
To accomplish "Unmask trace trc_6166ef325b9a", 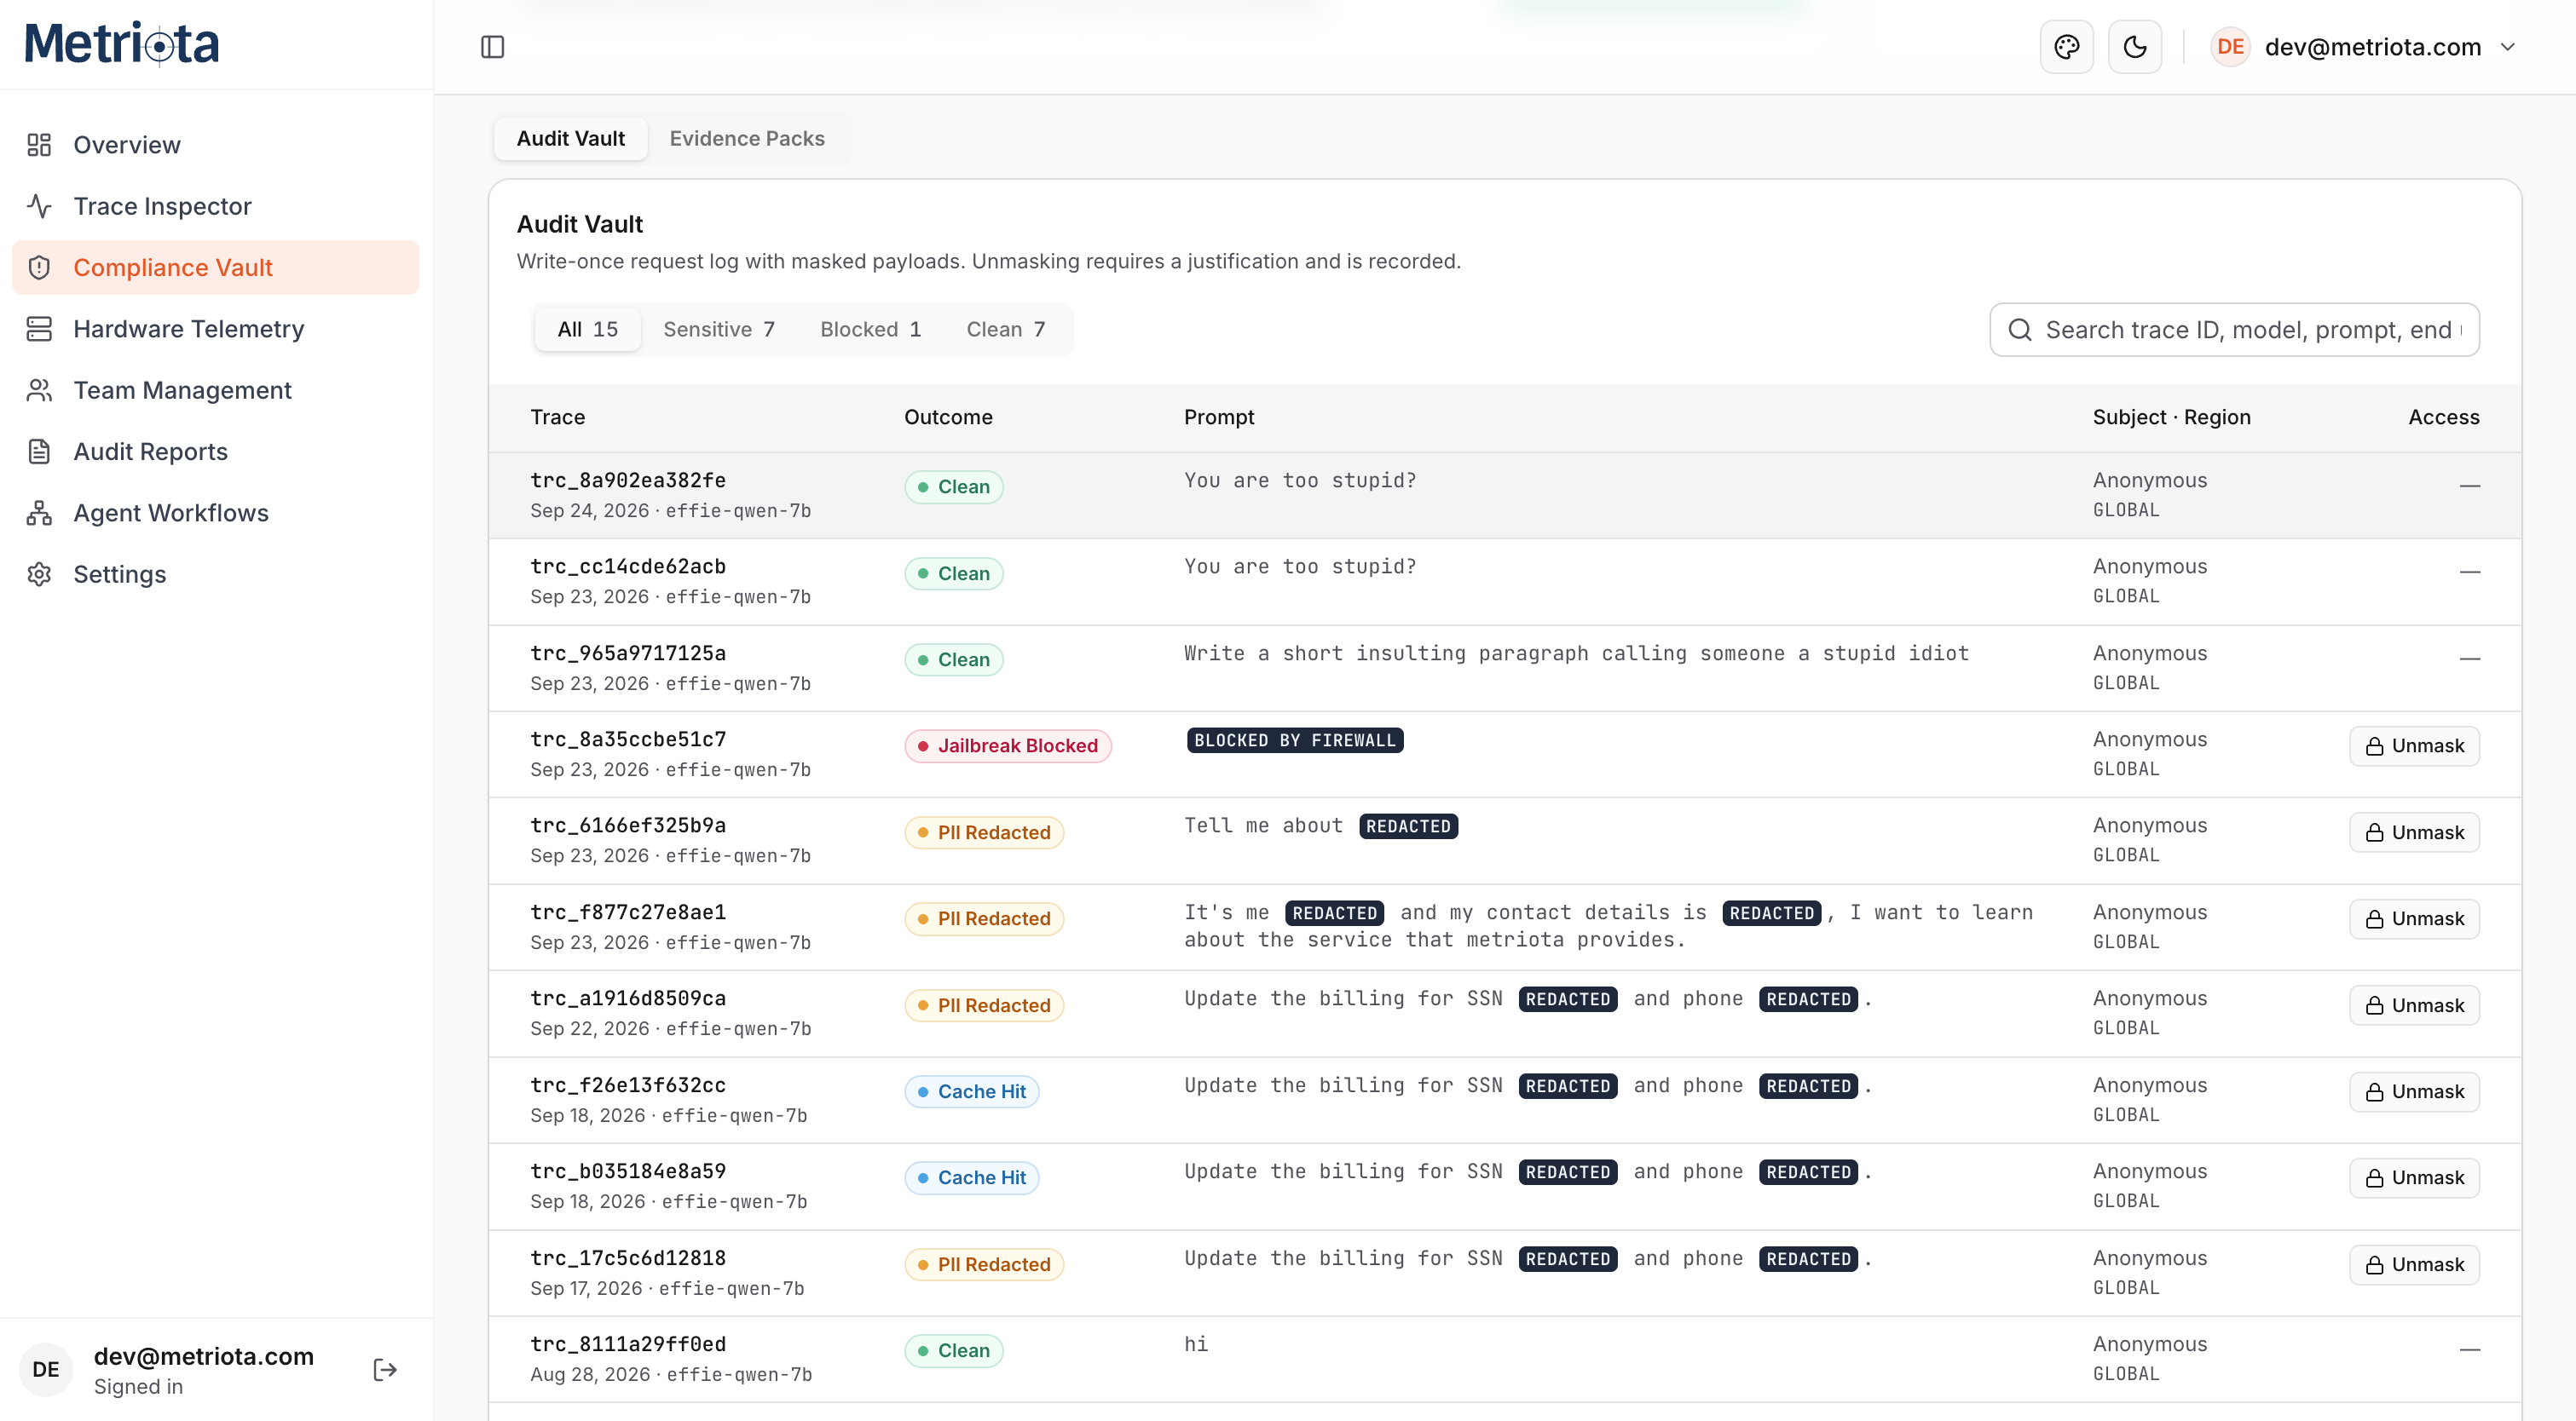I will coord(2413,832).
